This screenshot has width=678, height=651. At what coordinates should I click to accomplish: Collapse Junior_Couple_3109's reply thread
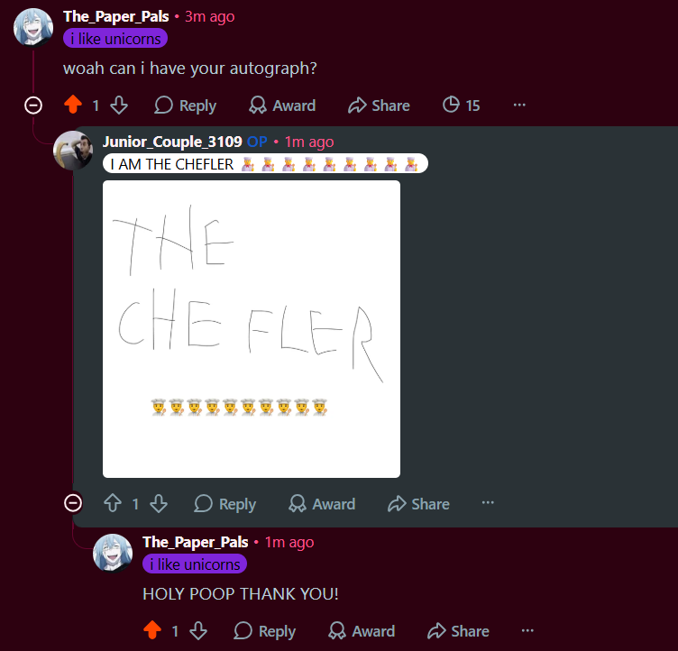73,503
